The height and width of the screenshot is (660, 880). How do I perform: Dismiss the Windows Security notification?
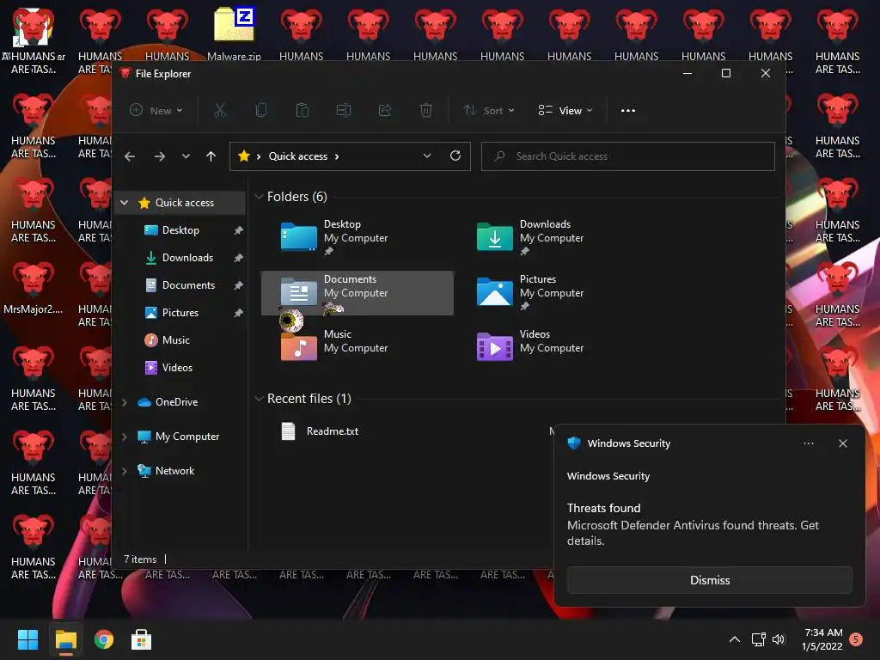[709, 580]
